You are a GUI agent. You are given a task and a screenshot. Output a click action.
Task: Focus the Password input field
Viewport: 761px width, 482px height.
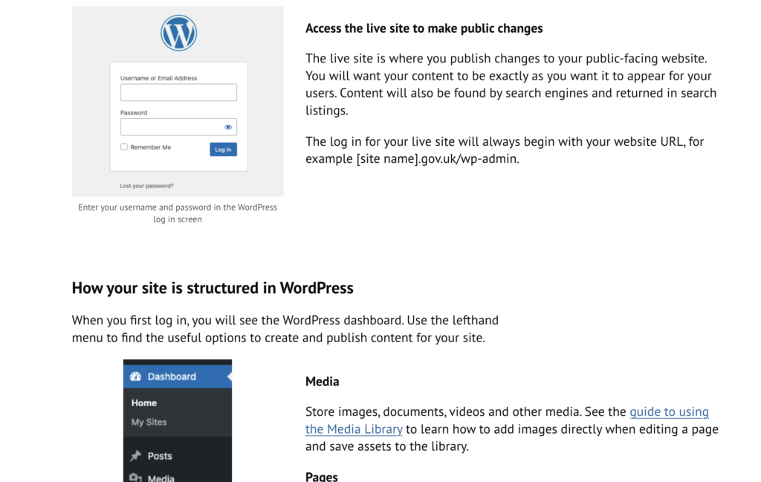coord(171,127)
